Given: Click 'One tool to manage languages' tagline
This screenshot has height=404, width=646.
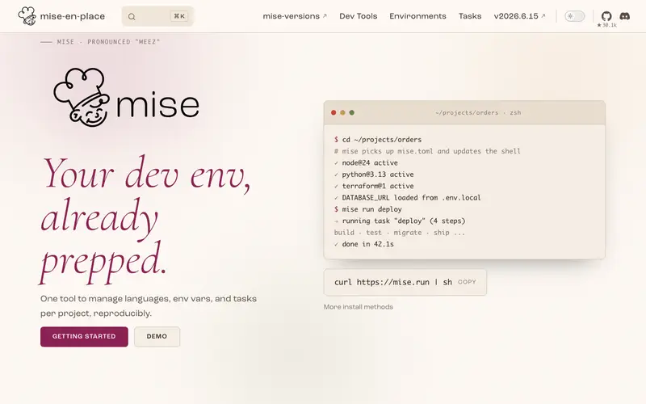Looking at the screenshot, I should point(149,306).
